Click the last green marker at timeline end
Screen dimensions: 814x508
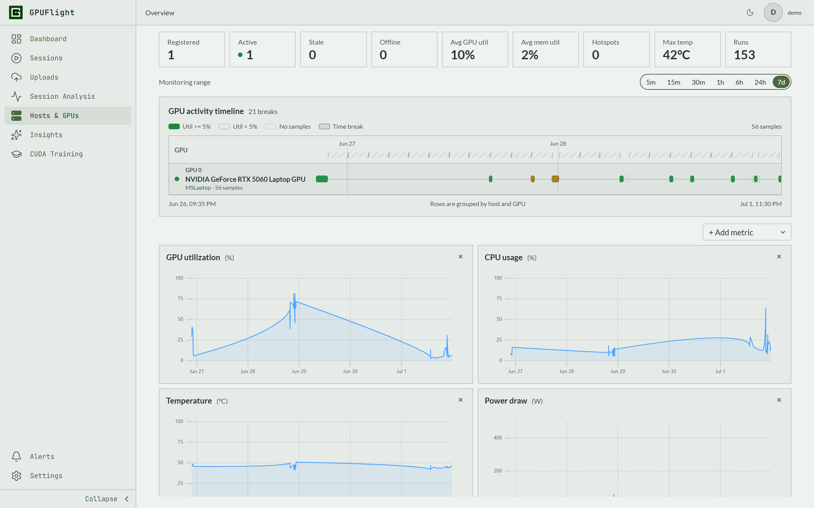point(780,179)
